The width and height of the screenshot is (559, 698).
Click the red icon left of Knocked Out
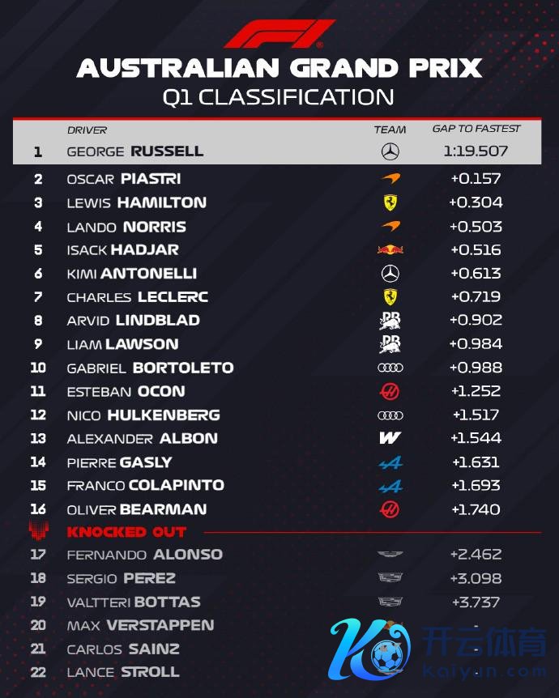[39, 532]
